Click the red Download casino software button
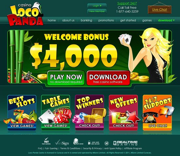 coord(108,78)
